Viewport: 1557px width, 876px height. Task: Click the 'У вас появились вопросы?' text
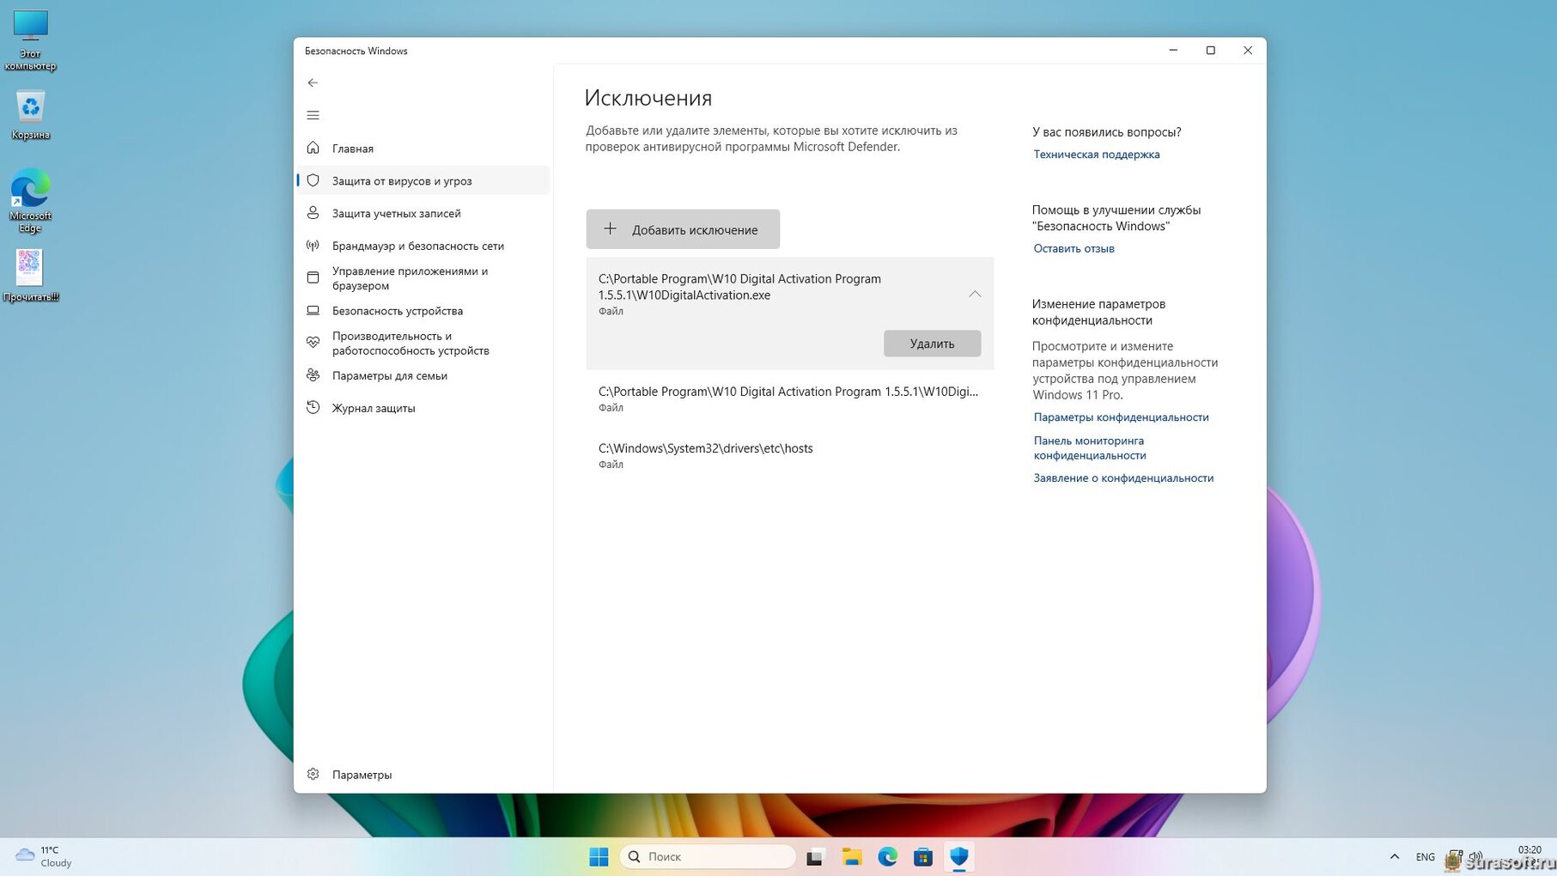tap(1107, 131)
